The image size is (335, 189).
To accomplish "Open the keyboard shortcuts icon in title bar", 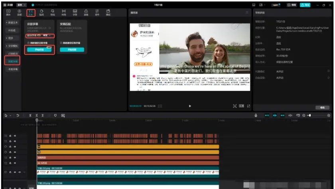I will coord(254,5).
